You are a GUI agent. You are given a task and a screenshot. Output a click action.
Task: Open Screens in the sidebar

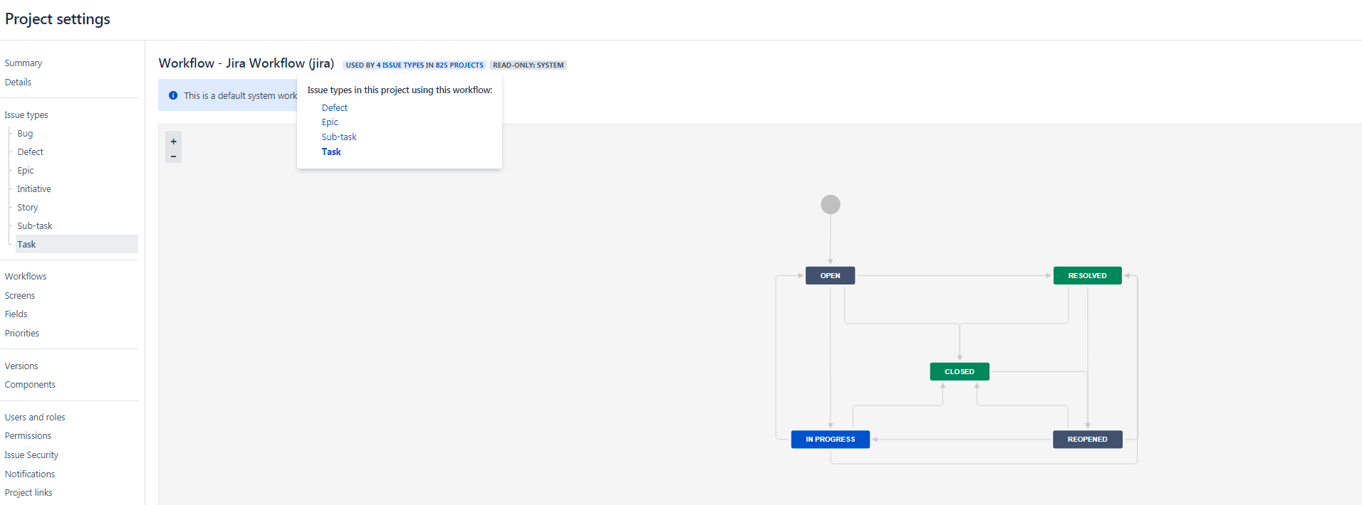[20, 296]
